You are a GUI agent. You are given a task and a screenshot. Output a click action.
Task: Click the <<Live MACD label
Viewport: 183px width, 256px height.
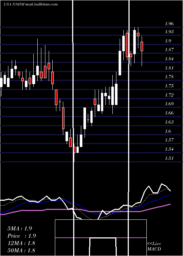click(x=154, y=246)
